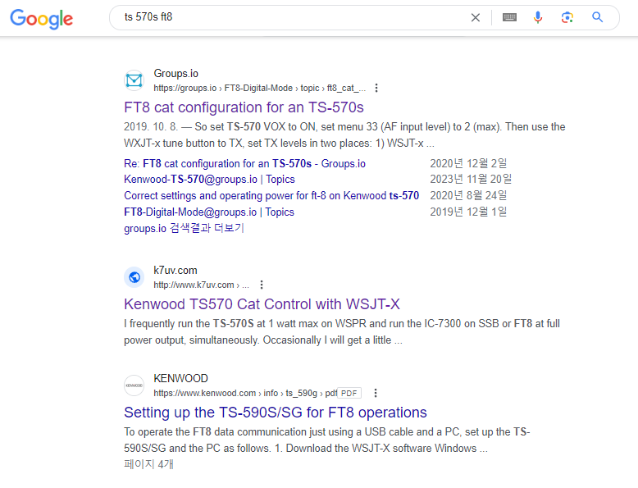The width and height of the screenshot is (638, 488).
Task: Click the groups.io breadcrumb URL
Action: pos(260,88)
